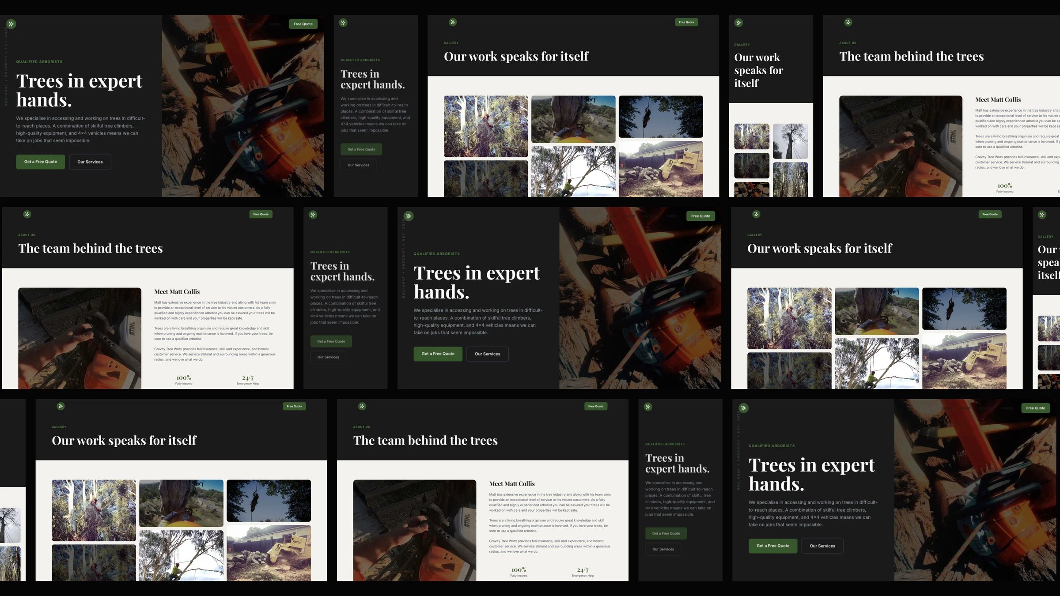Screen dimensions: 1060x596
Task: Click the logo icon in top-row mobile gallery mockup
Action: click(x=738, y=23)
